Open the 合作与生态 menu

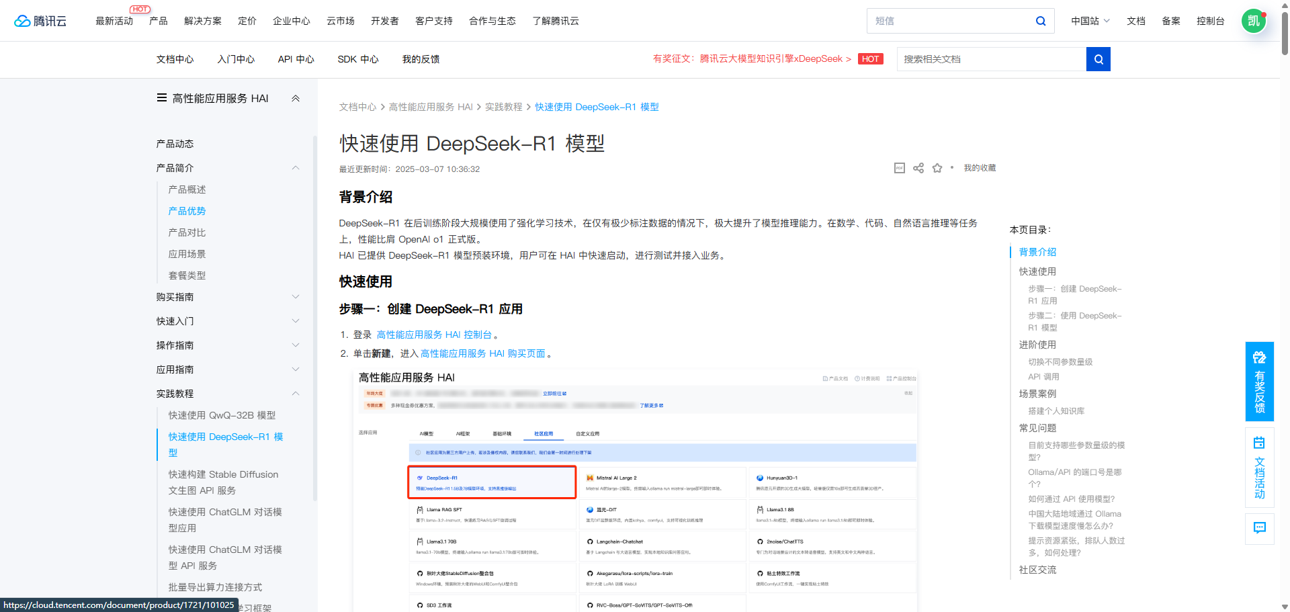point(492,21)
